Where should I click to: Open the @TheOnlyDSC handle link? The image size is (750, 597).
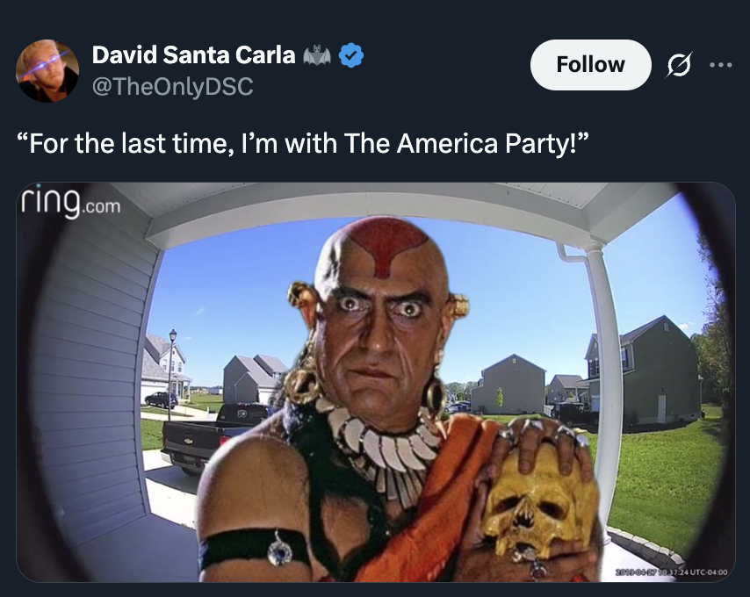click(172, 86)
